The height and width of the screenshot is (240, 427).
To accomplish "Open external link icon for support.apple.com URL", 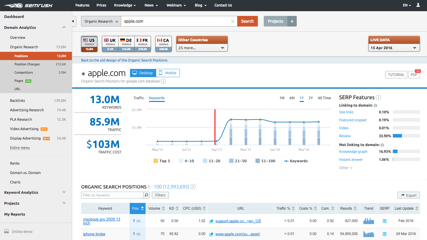I will (x=211, y=221).
